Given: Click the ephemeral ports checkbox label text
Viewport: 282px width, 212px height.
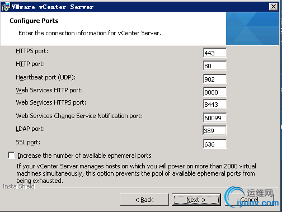Looking at the screenshot, I should click(84, 156).
